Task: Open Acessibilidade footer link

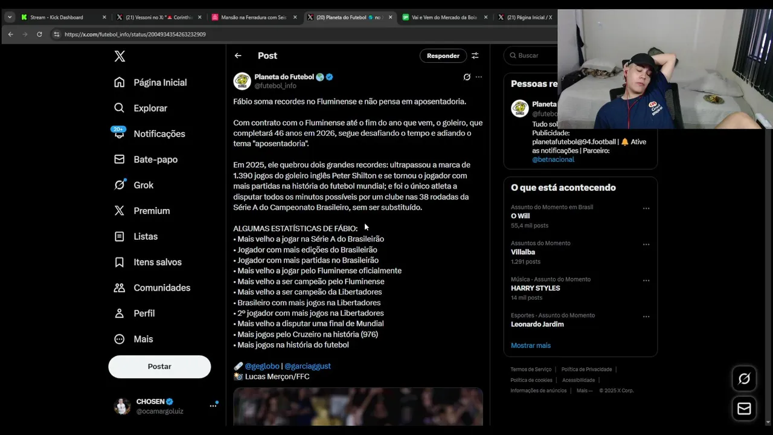Action: click(x=579, y=380)
